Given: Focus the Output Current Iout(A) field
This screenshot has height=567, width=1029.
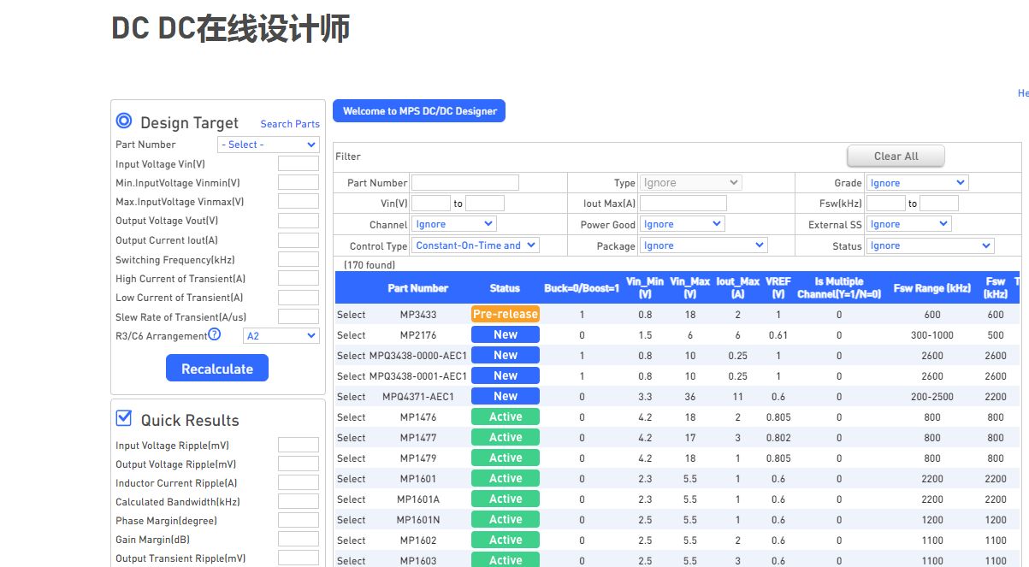Looking at the screenshot, I should 299,240.
